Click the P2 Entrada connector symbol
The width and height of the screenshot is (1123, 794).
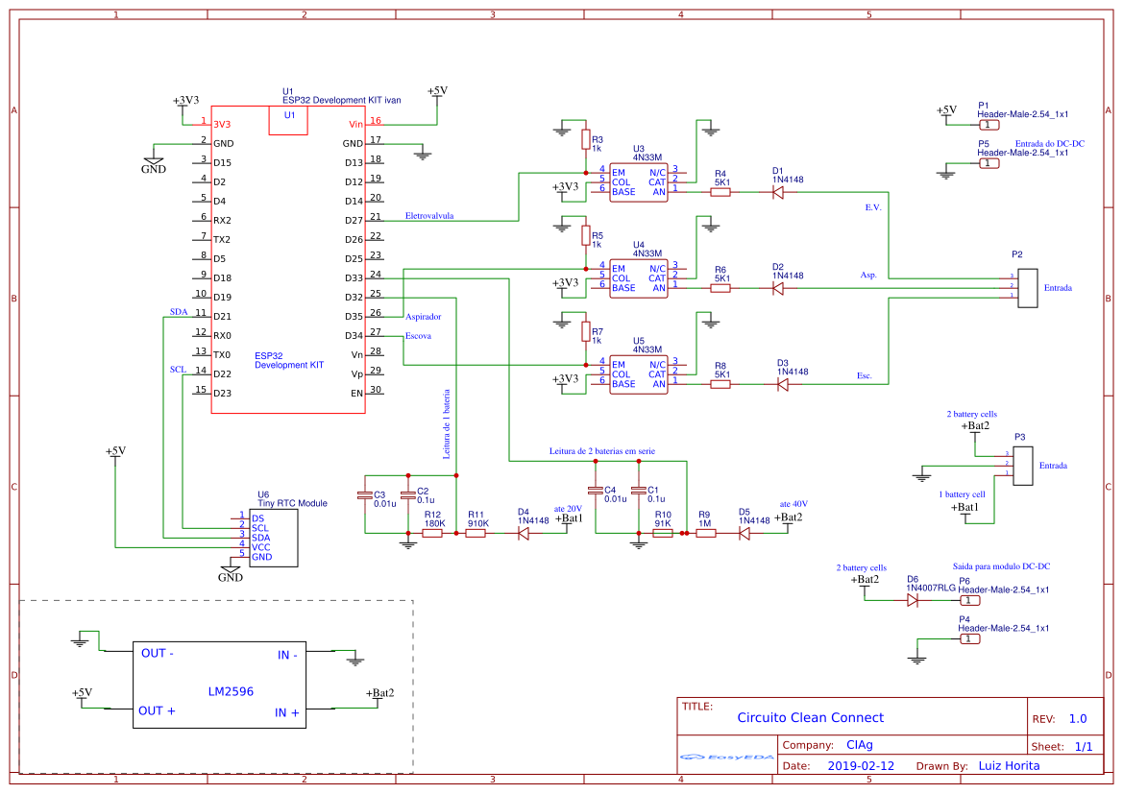1029,287
